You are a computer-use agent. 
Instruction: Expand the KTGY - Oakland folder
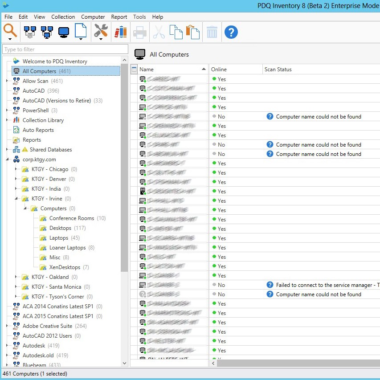tap(16, 277)
